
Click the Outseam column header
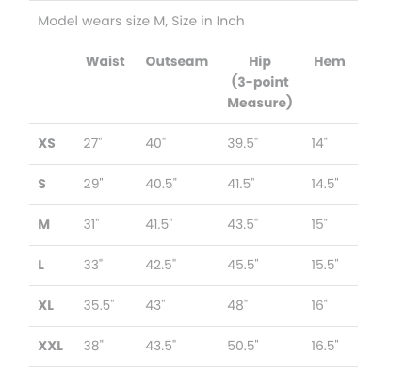click(177, 61)
